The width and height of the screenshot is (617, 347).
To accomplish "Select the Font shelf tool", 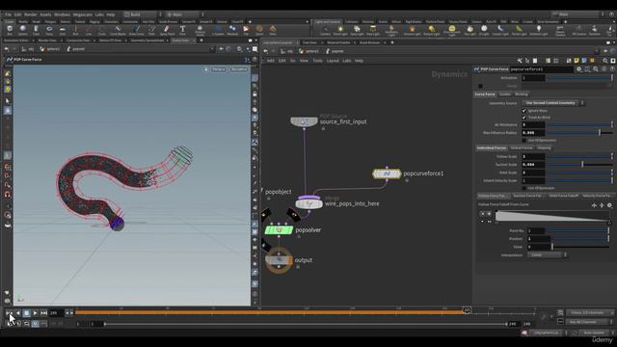I will 182,30.
